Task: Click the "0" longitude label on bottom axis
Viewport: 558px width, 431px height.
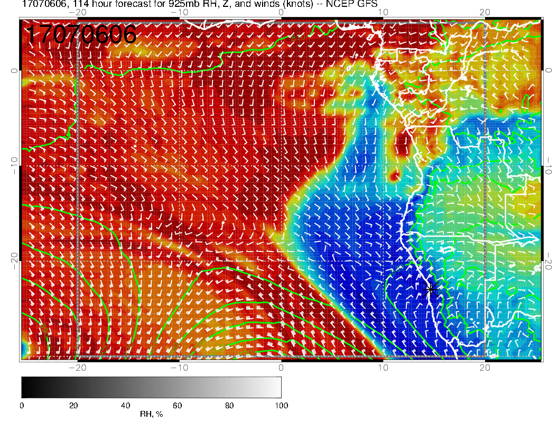Action: click(281, 368)
